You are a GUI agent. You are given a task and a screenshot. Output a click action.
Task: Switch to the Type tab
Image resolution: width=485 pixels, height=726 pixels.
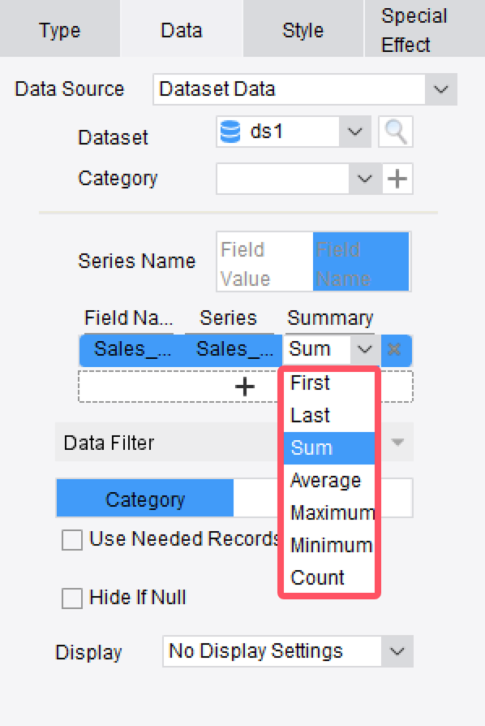59,29
